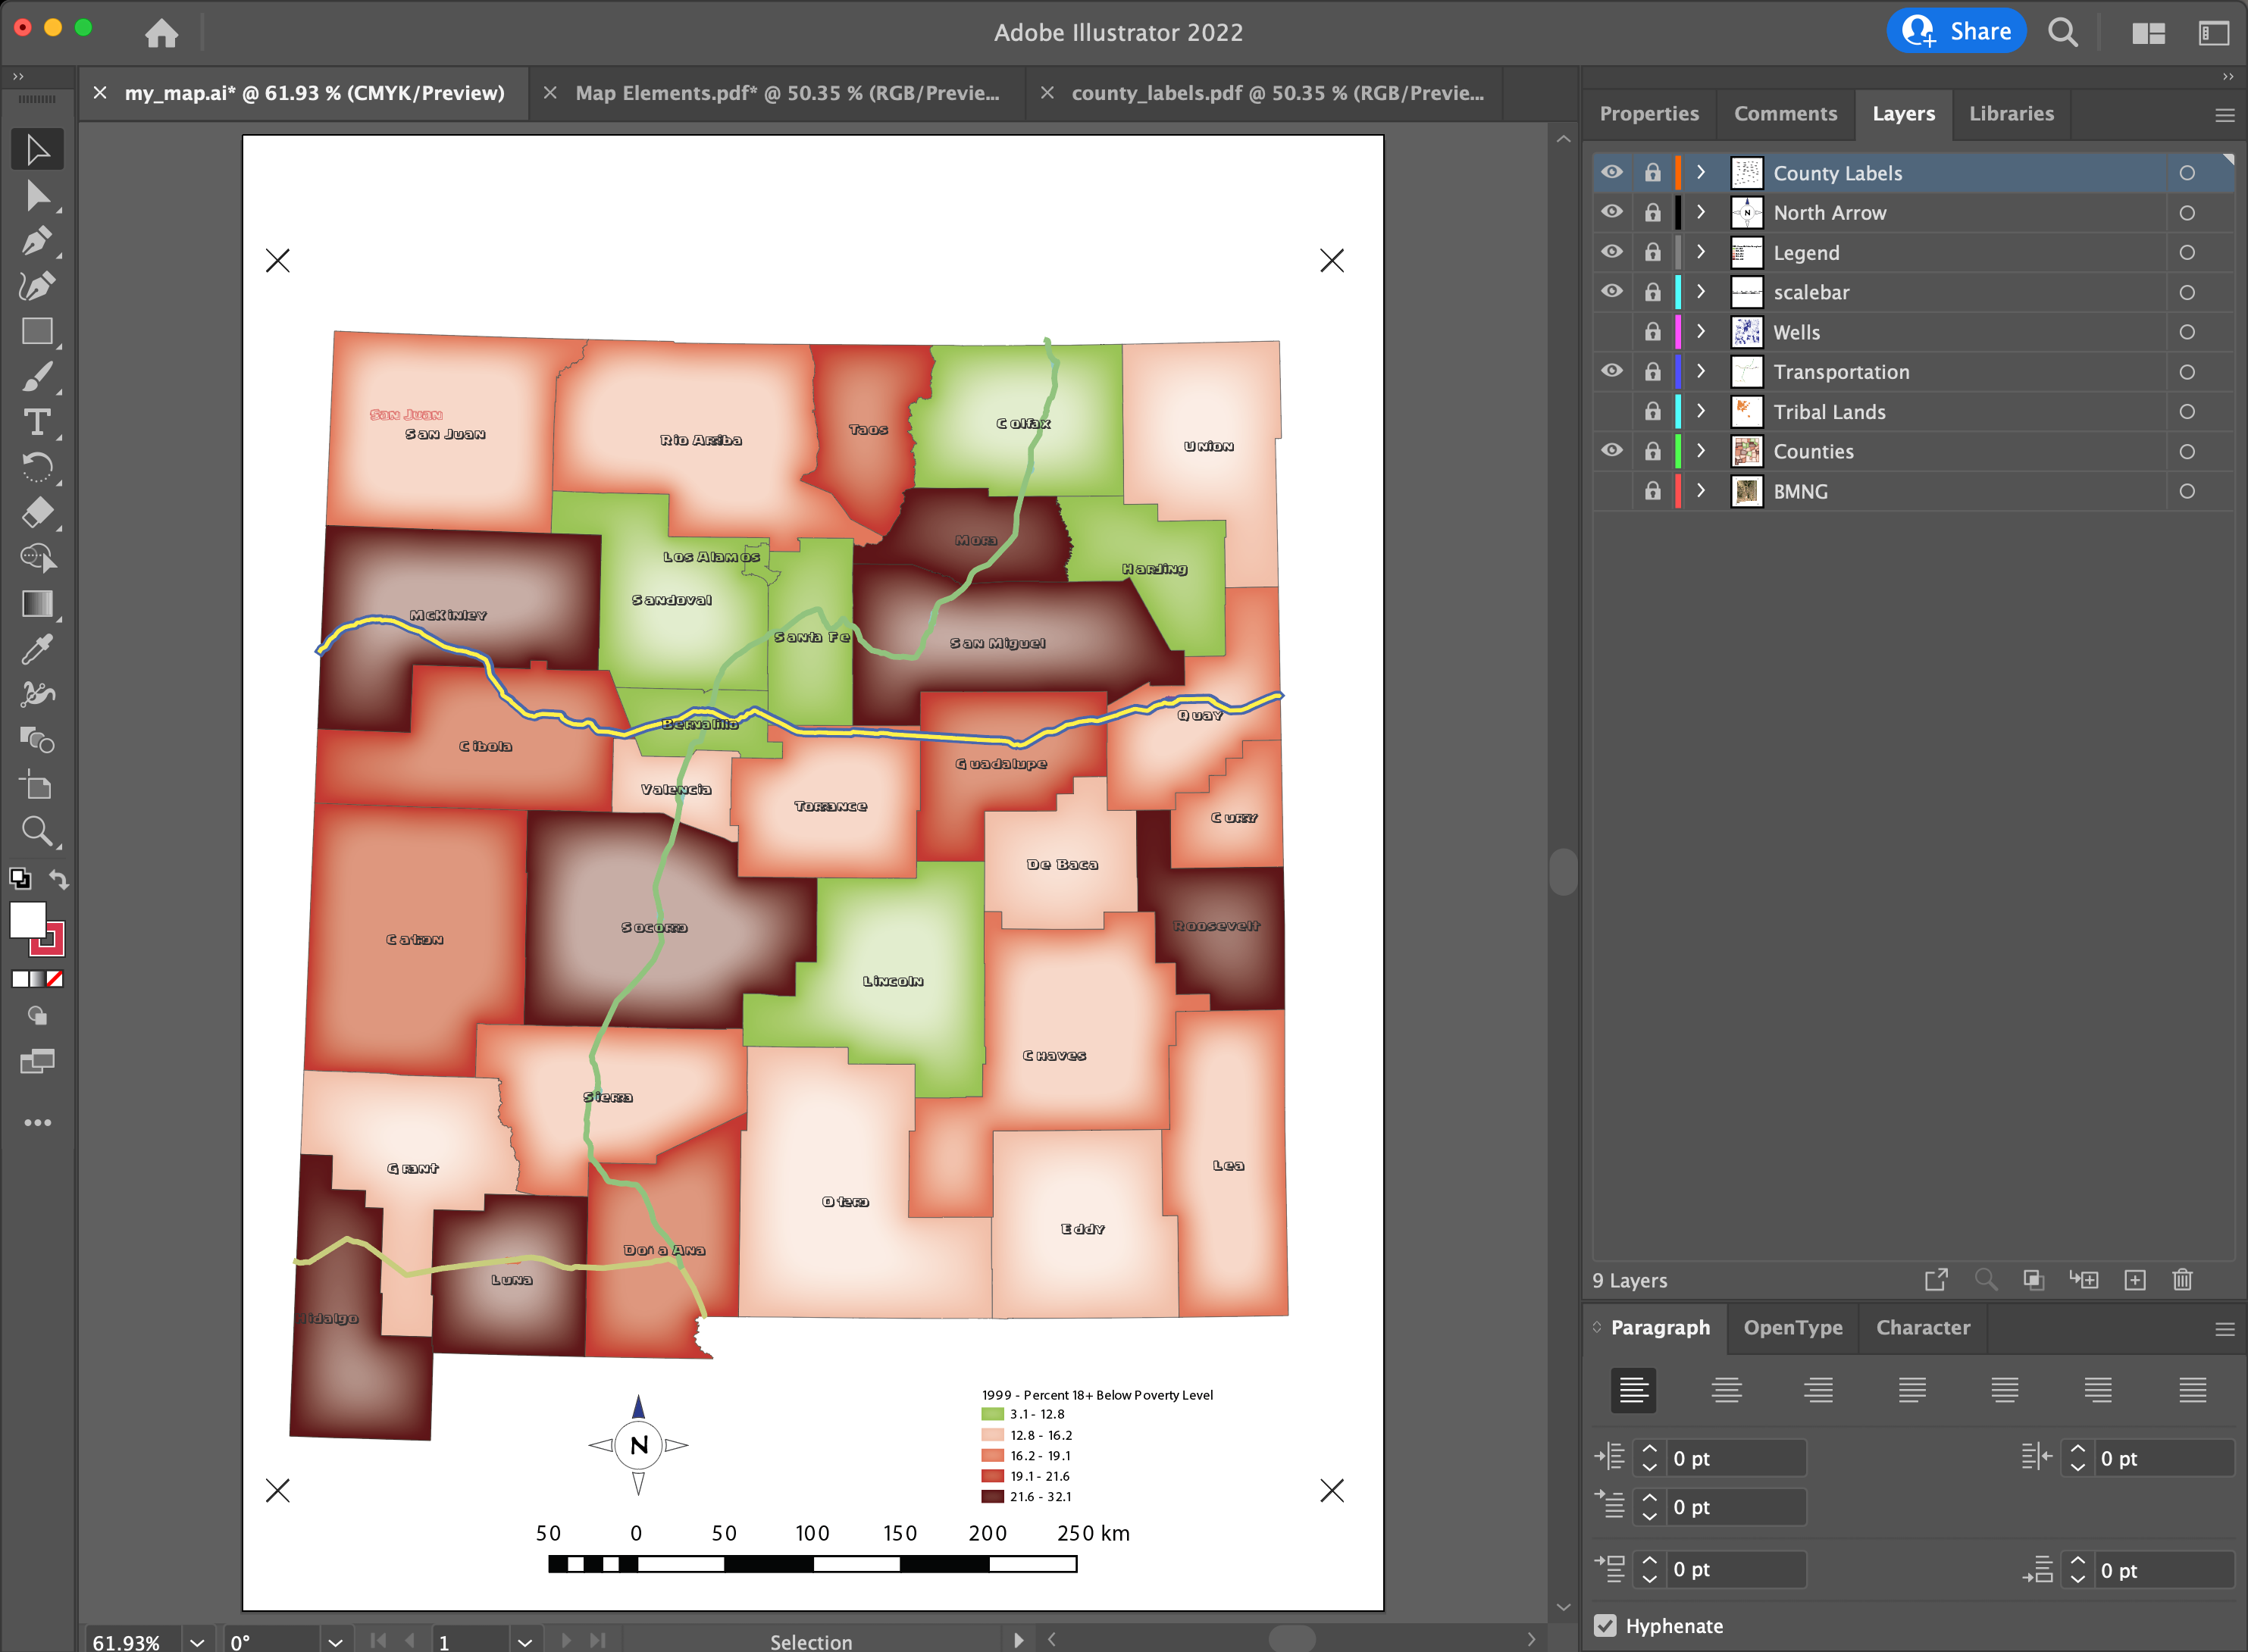
Task: Switch to Map Elements.pdf document tab
Action: pos(787,93)
